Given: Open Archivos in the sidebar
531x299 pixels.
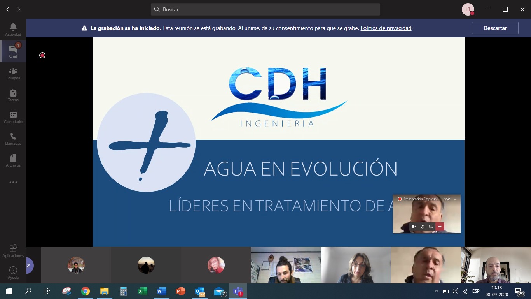Looking at the screenshot, I should 13,160.
